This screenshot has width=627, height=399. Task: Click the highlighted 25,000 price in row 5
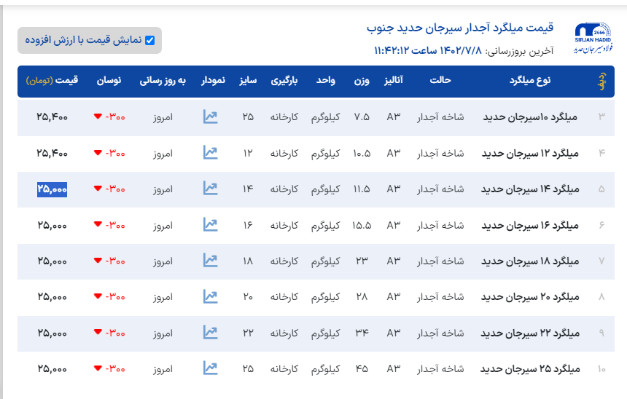[52, 189]
